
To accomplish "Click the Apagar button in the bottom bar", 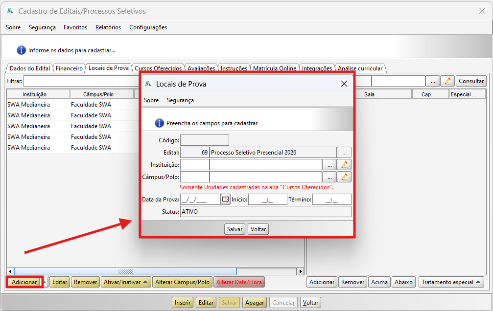I will click(x=255, y=303).
